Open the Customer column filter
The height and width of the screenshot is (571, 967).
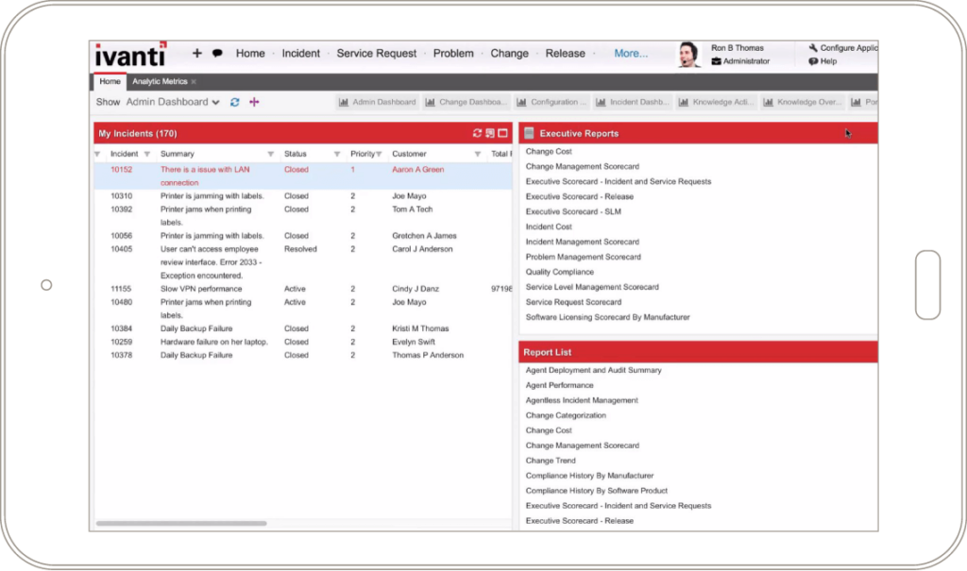477,154
